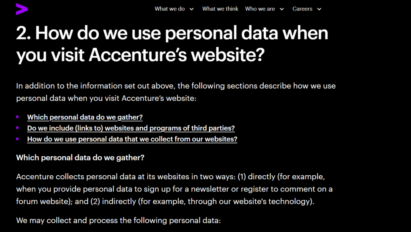411x232 pixels.
Task: Expand the Who we are chevron
Action: tap(281, 9)
